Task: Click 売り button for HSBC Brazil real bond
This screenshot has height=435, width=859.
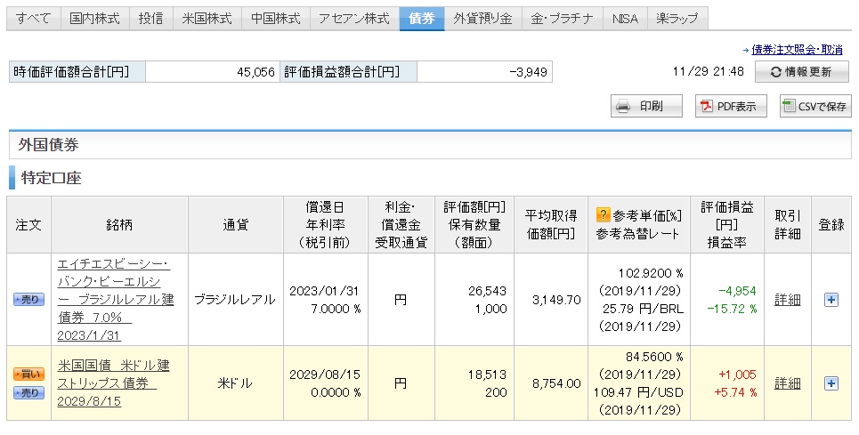Action: pyautogui.click(x=29, y=300)
